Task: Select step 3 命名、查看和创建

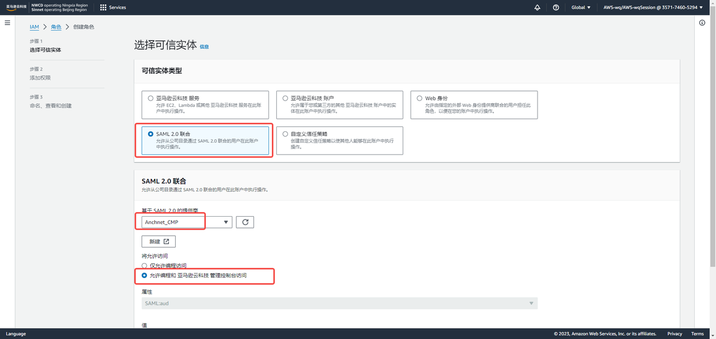Action: (51, 106)
